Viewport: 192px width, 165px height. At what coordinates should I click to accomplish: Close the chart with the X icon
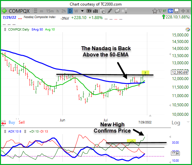click(x=188, y=11)
